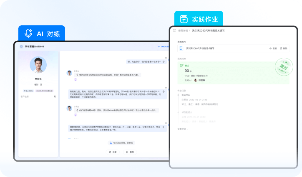The width and height of the screenshot is (302, 177).
Task: Click the AI 对练 microphone icon
Action: tap(29, 33)
